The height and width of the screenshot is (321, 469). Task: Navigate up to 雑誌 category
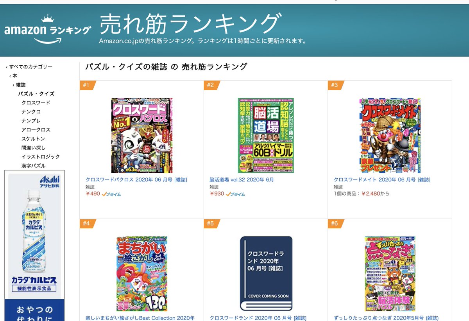pos(21,85)
